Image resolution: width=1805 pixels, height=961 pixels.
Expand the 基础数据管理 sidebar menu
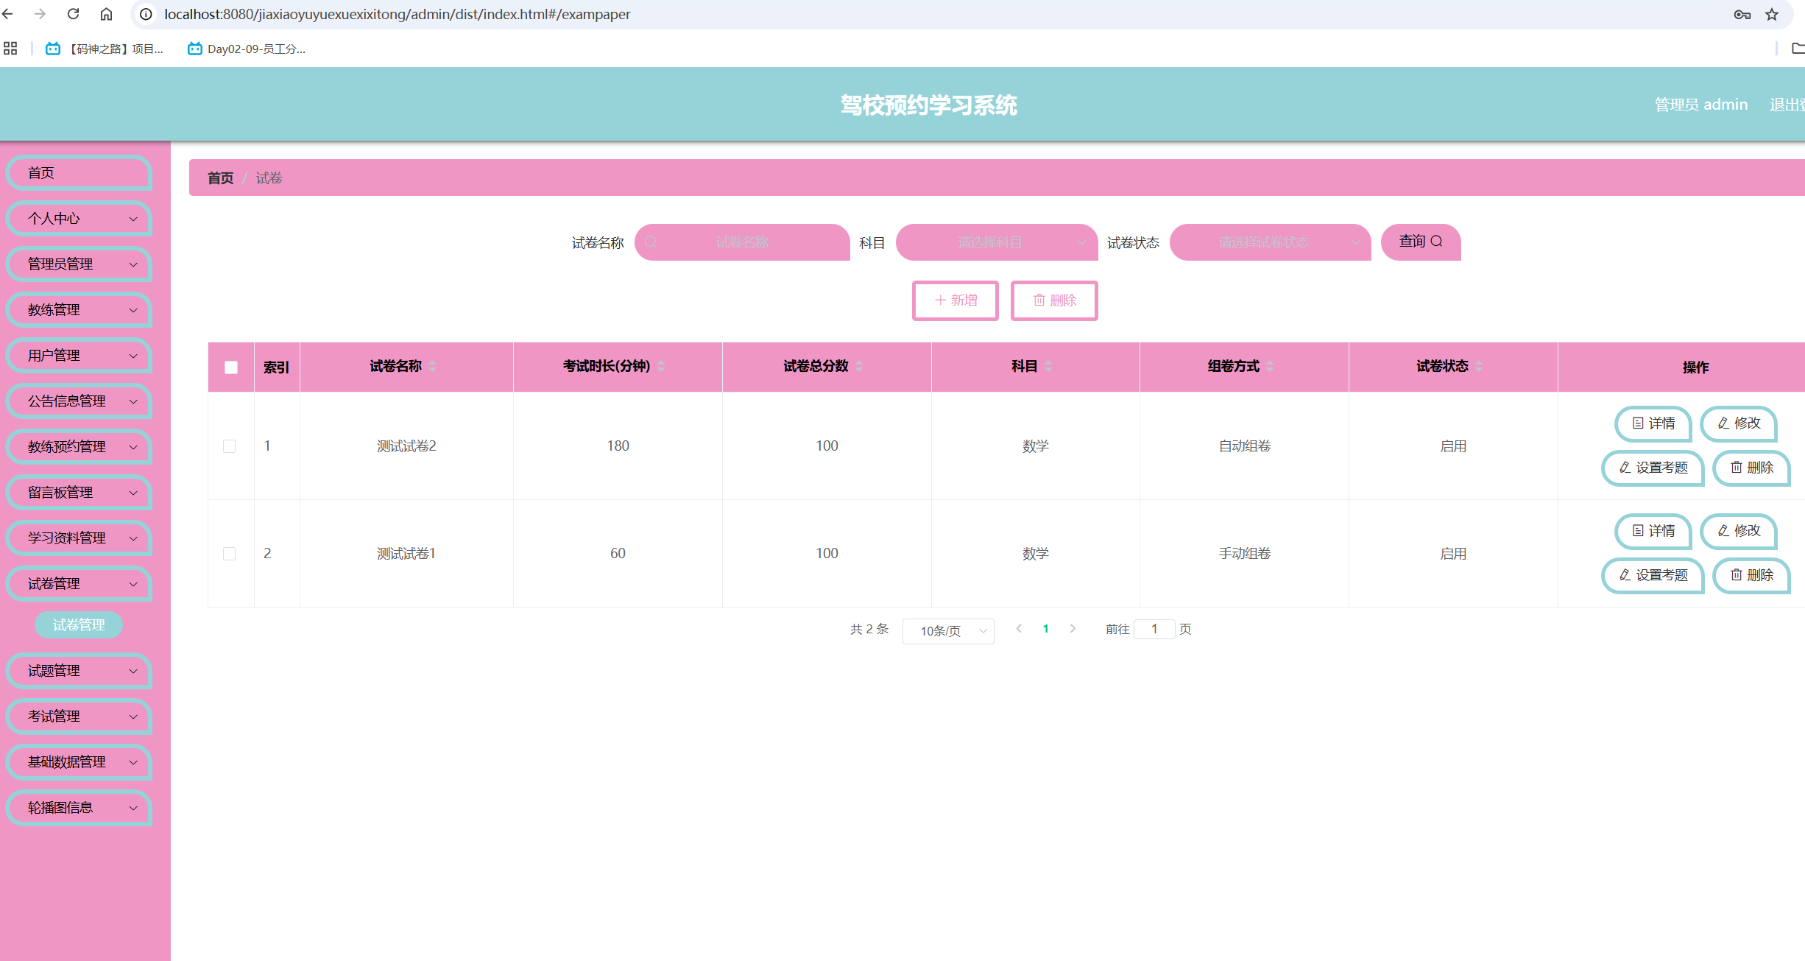tap(79, 762)
